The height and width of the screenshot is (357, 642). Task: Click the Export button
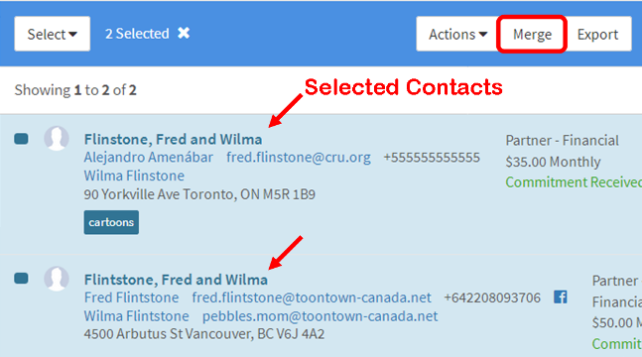[597, 35]
